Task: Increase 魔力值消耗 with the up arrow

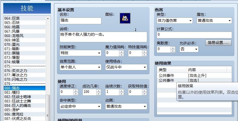Action: click(121, 52)
